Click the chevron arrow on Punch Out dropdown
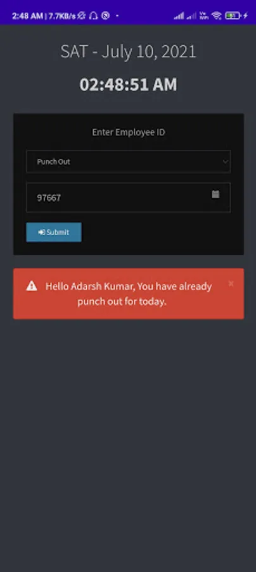This screenshot has width=256, height=572. tap(226, 161)
